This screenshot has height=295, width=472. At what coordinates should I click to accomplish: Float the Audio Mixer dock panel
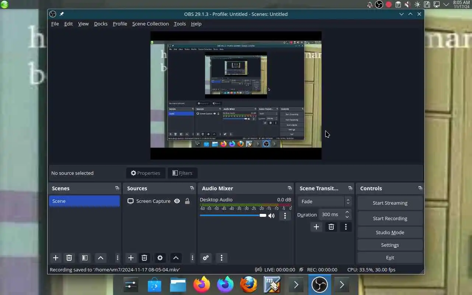point(290,188)
